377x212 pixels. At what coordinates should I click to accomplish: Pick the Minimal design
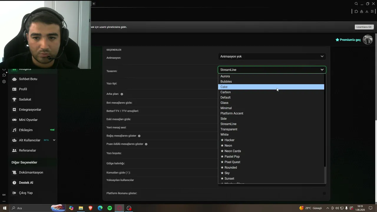click(x=271, y=108)
